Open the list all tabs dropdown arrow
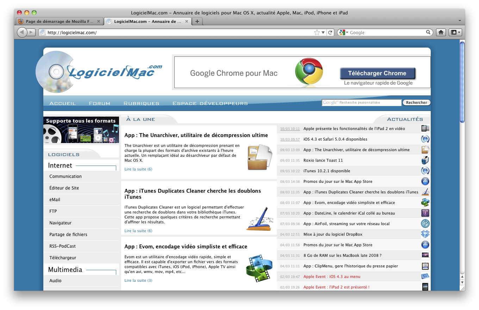Viewport: 479px width, 310px height. pos(460,21)
